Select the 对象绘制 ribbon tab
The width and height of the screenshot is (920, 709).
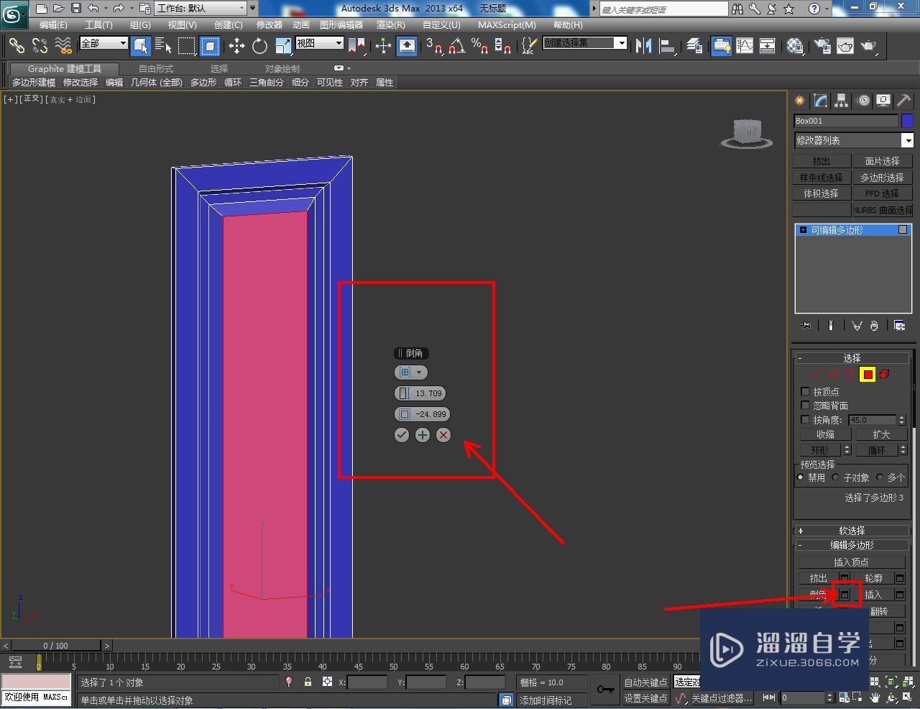282,68
